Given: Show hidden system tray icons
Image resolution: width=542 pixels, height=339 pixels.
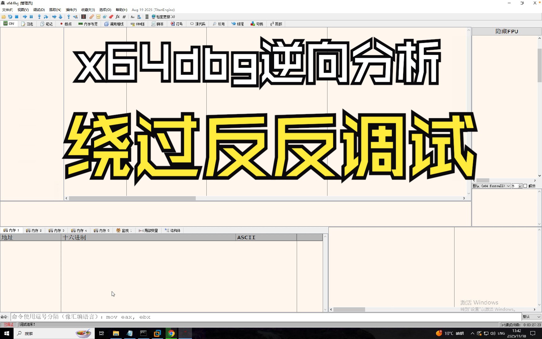Looking at the screenshot, I should (472, 333).
